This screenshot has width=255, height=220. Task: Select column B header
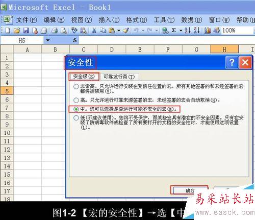coord(56,50)
